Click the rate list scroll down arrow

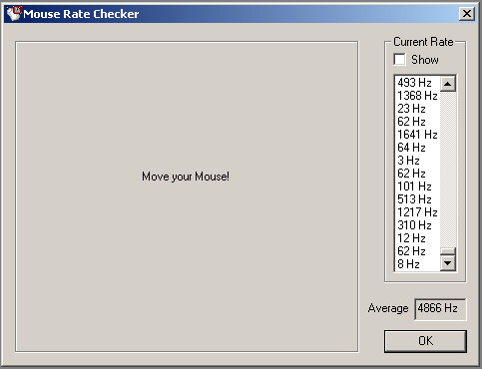[448, 263]
